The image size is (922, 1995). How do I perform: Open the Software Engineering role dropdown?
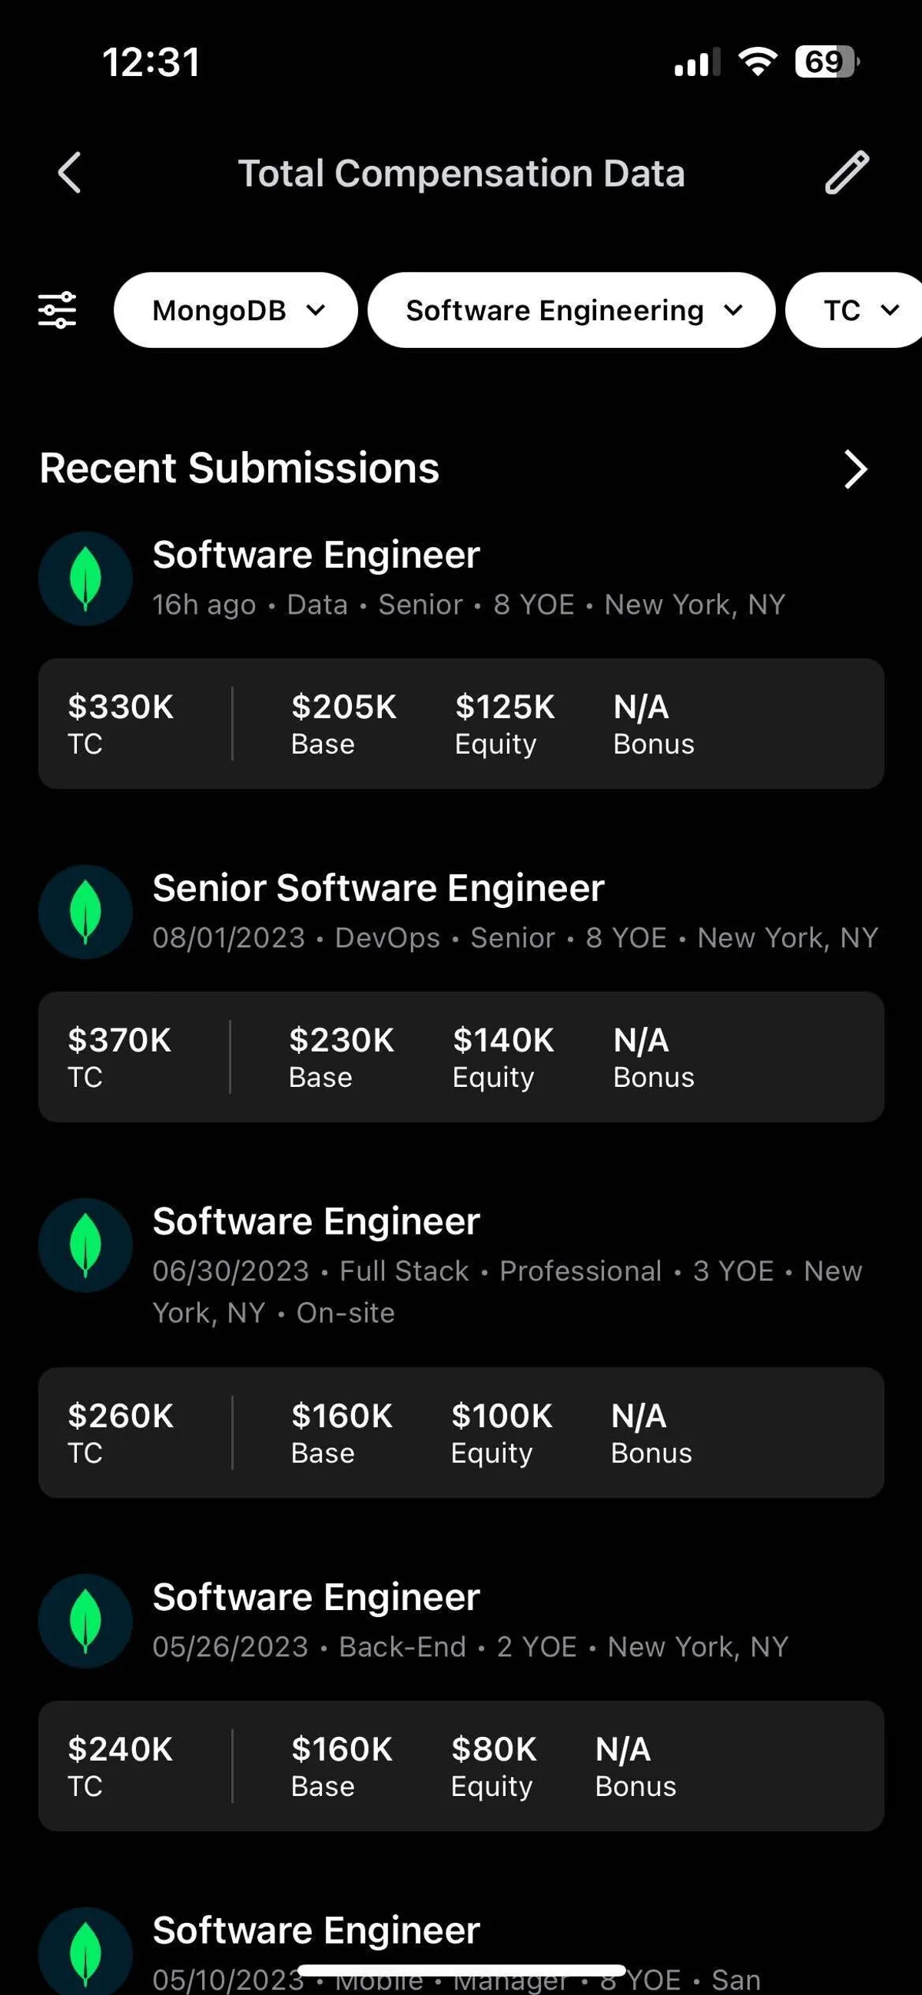tap(571, 310)
